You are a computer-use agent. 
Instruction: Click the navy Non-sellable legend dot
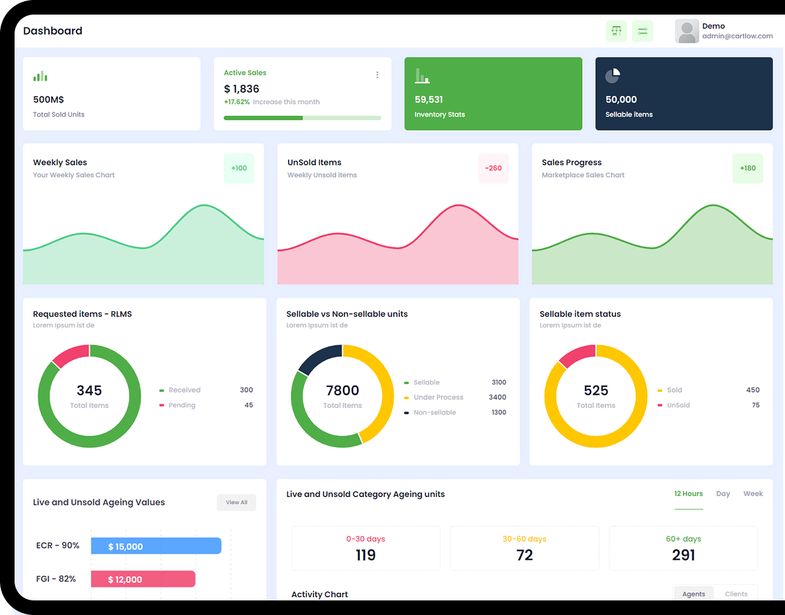coord(406,413)
